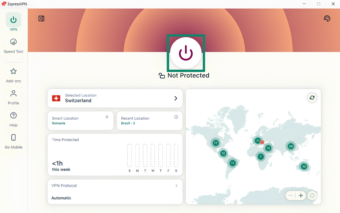Connect to Smart Location Romania

point(81,121)
